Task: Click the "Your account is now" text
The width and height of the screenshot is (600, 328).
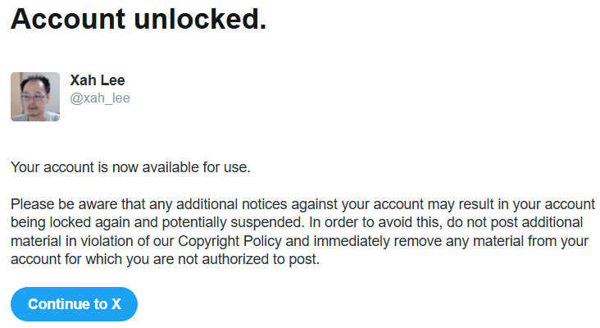Action: point(67,168)
